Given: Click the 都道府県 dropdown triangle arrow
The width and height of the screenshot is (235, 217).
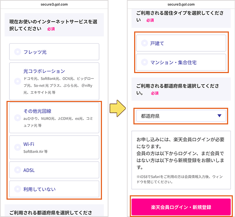Looking at the screenshot, I should coord(219,116).
